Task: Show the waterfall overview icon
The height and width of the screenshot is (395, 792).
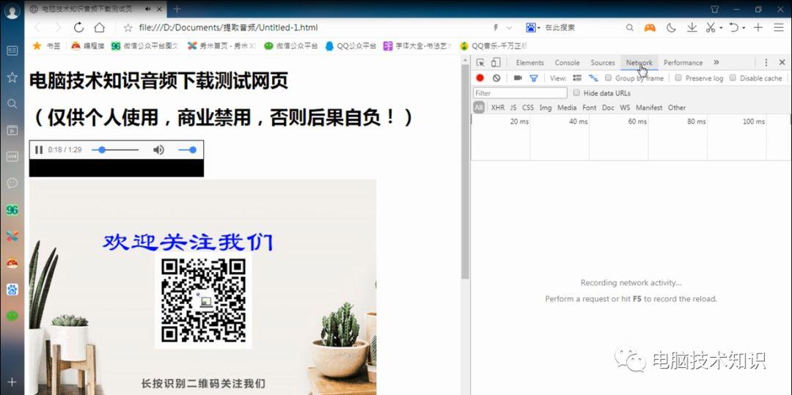Action: coord(593,78)
